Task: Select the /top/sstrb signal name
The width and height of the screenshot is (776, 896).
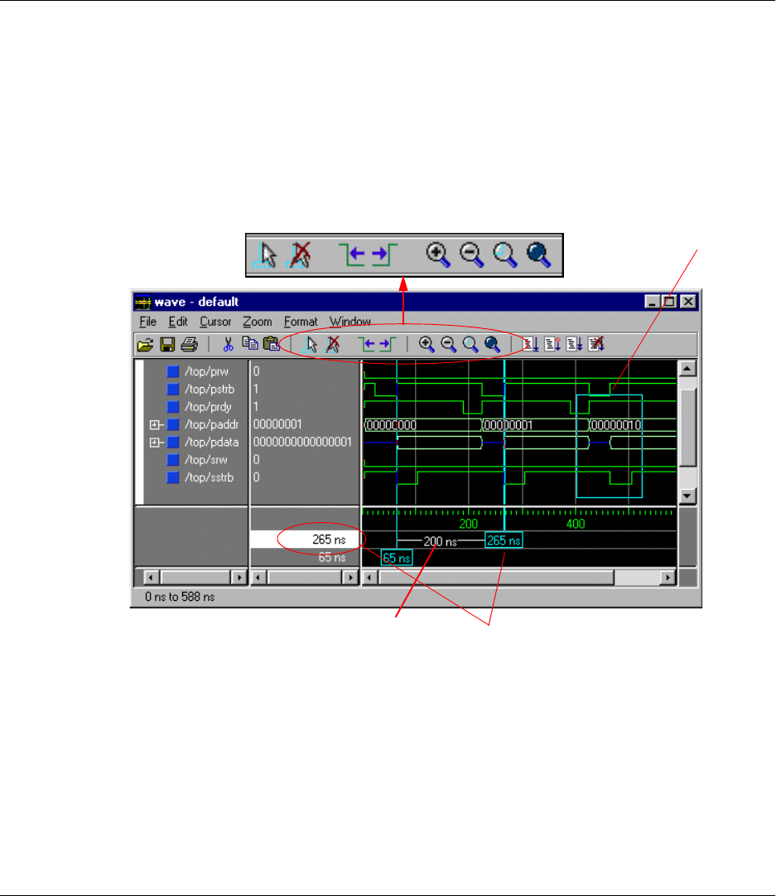Action: (x=209, y=477)
